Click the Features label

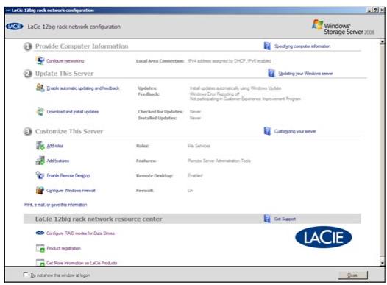click(x=146, y=161)
